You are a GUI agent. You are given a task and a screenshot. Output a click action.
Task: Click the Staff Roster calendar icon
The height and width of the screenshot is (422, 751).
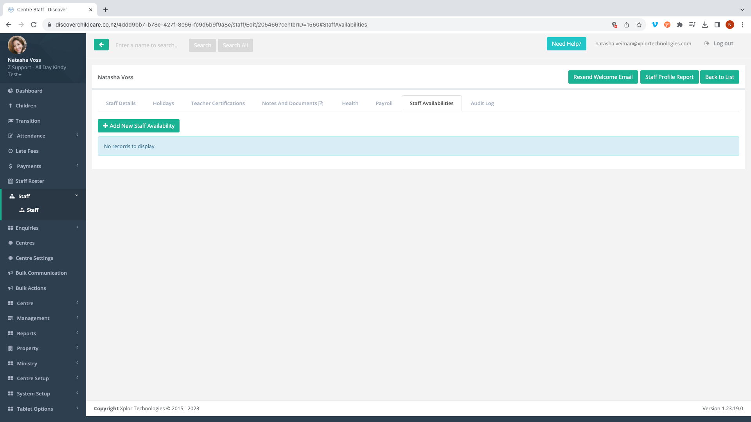tap(11, 181)
